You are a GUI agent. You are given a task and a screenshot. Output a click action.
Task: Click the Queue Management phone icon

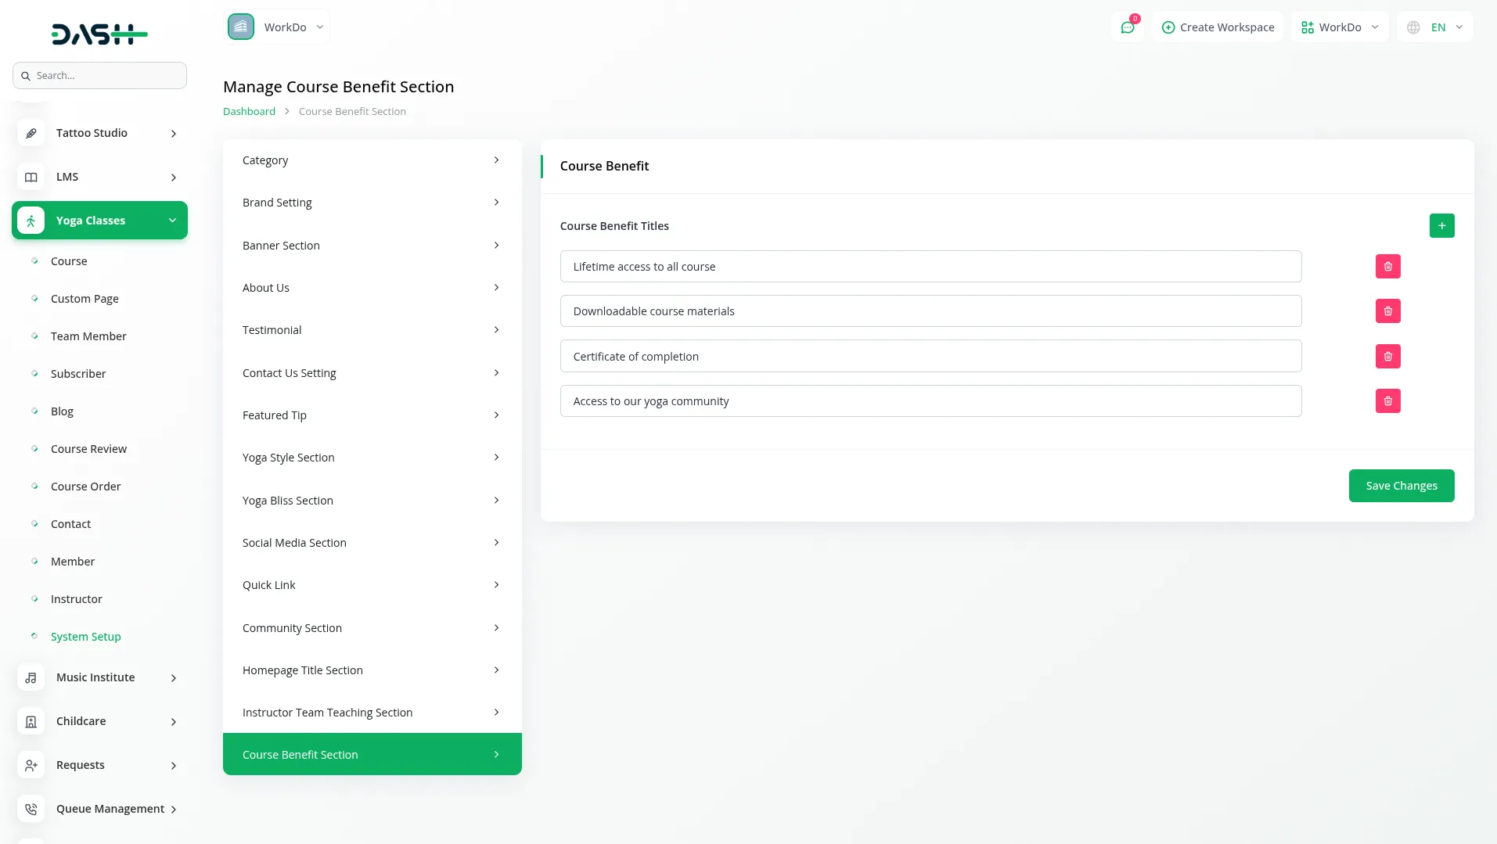click(x=31, y=810)
